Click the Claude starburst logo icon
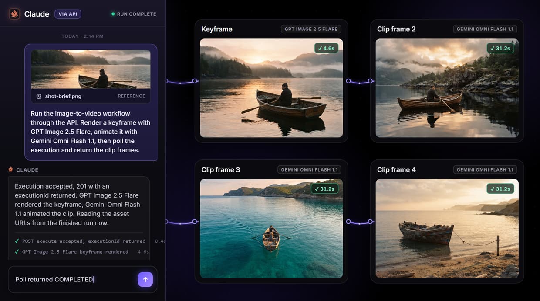Image resolution: width=540 pixels, height=301 pixels. tap(14, 14)
